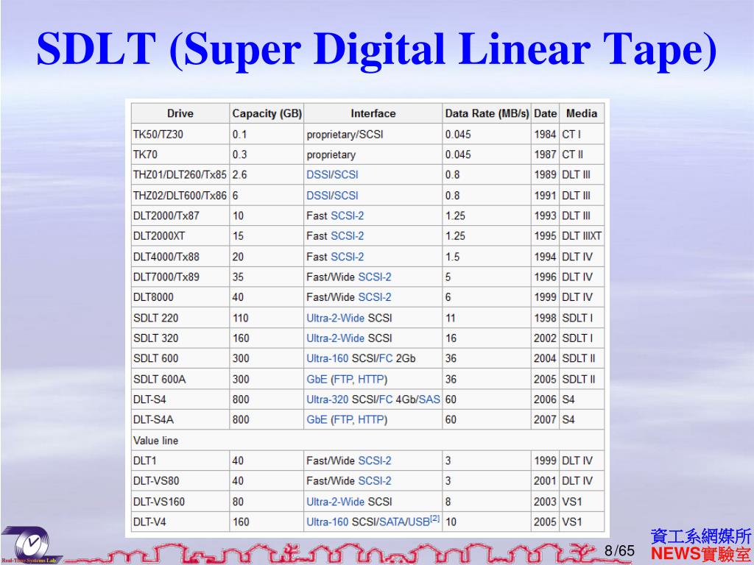Screen dimensions: 754x565
Task: Open the SATA link in DLT-V4 row
Action: (x=393, y=522)
